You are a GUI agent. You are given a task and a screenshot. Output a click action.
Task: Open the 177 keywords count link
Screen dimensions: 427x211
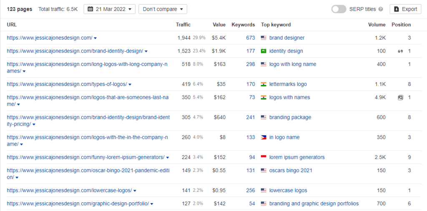coord(251,51)
